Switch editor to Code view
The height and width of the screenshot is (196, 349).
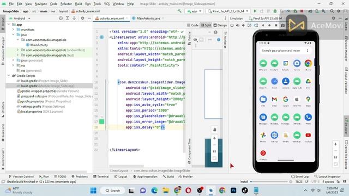pos(192,26)
